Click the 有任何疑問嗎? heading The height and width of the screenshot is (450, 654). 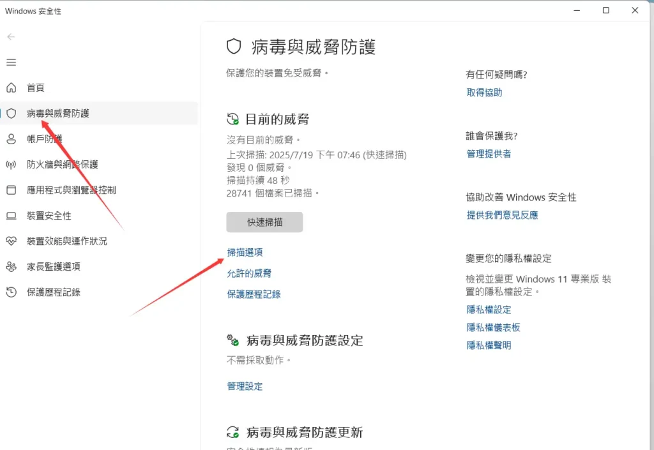496,75
